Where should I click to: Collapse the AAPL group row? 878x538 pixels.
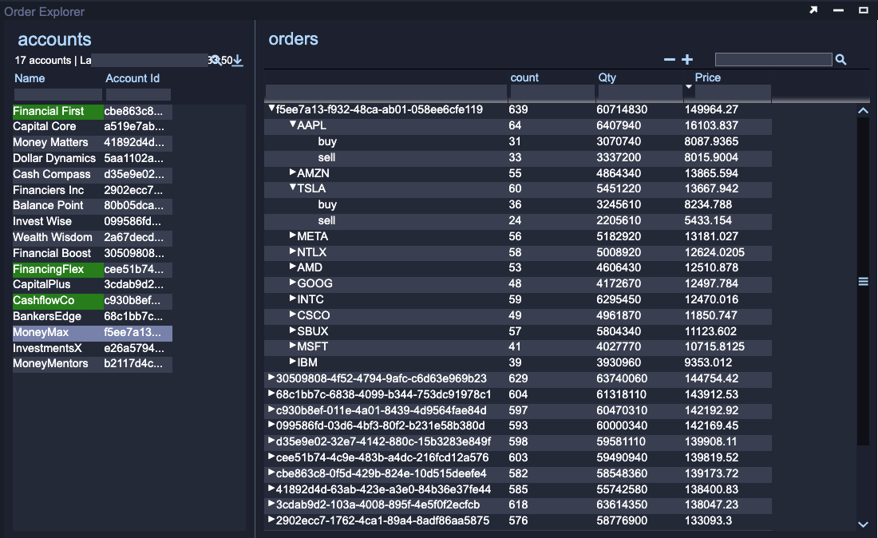tap(293, 126)
